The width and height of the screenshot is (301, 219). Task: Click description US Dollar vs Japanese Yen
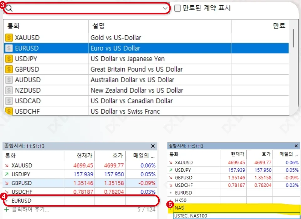click(x=128, y=59)
